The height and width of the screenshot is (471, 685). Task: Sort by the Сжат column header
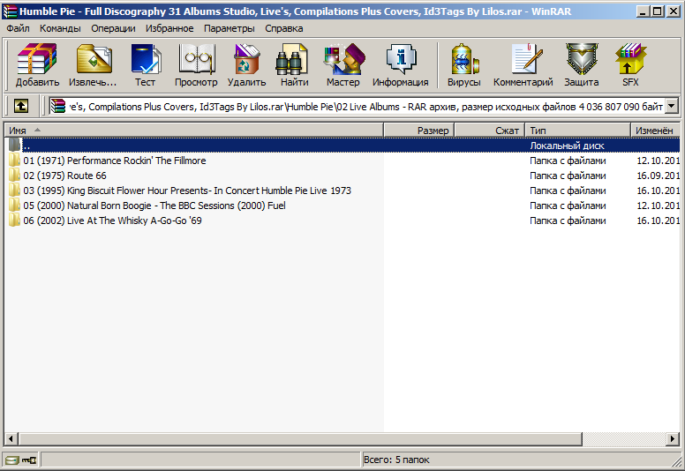[x=490, y=130]
